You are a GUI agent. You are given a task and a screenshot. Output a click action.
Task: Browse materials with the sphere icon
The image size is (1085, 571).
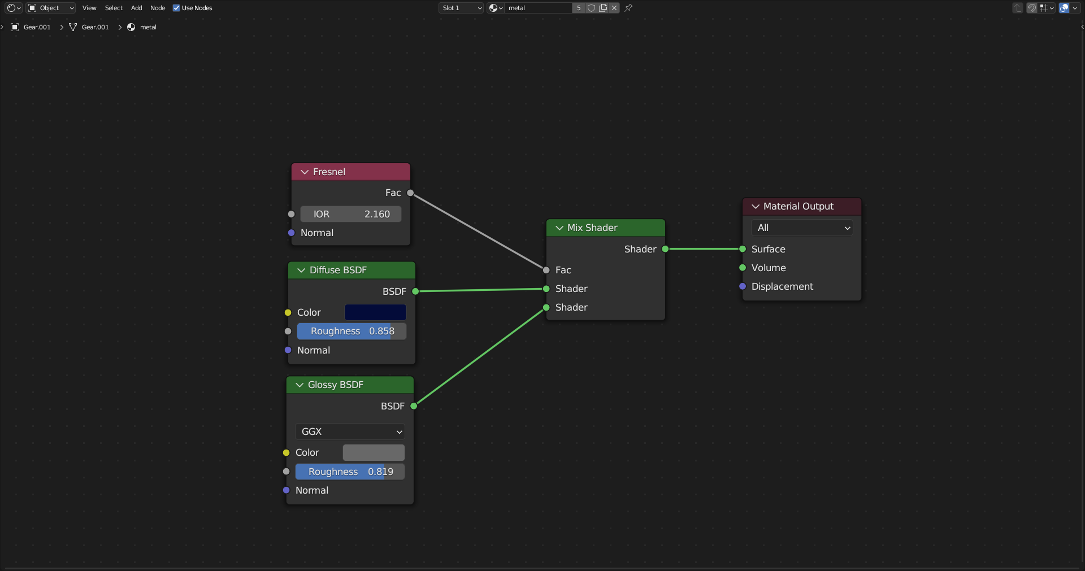496,8
